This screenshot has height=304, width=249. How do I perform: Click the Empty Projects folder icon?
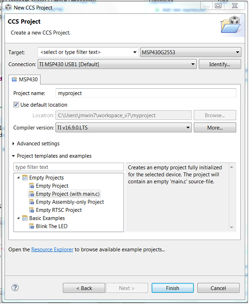pos(25,178)
